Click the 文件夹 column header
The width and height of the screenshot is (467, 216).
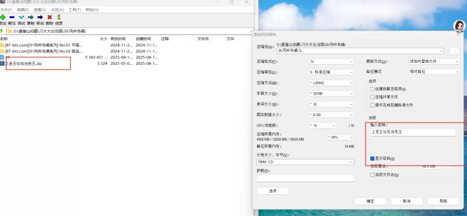point(203,39)
